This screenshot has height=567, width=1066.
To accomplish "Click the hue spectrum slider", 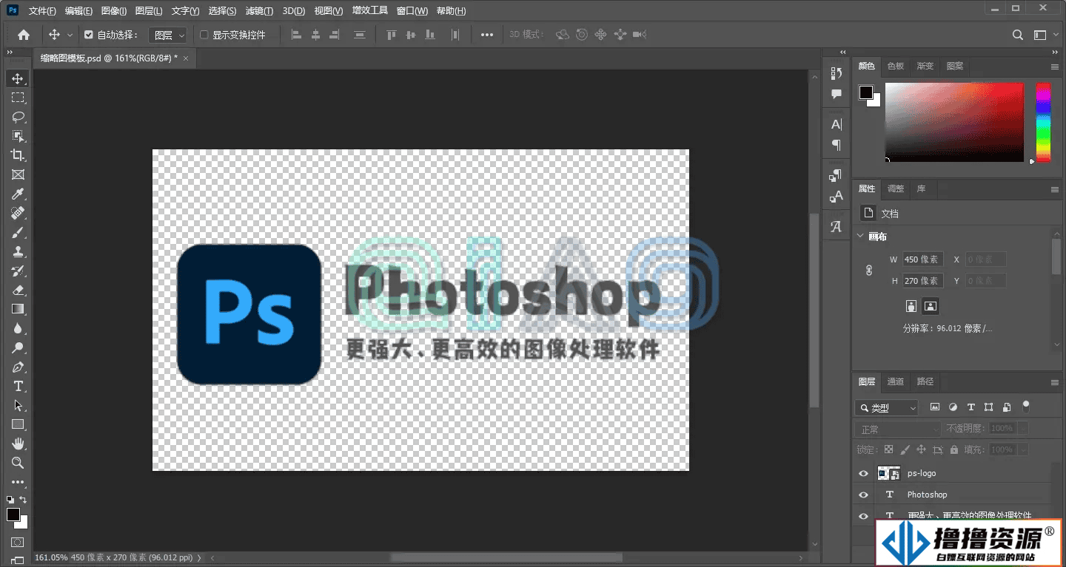I will pyautogui.click(x=1042, y=122).
